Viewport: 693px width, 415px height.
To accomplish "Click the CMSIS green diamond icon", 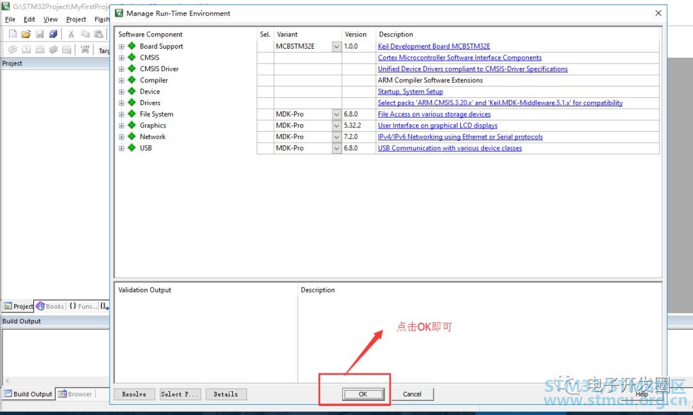I will 132,58.
